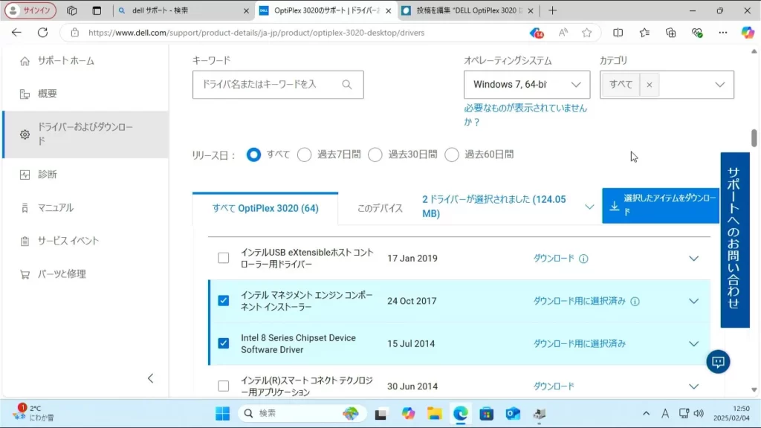
Task: Add page to favorites with star icon
Action: point(587,33)
